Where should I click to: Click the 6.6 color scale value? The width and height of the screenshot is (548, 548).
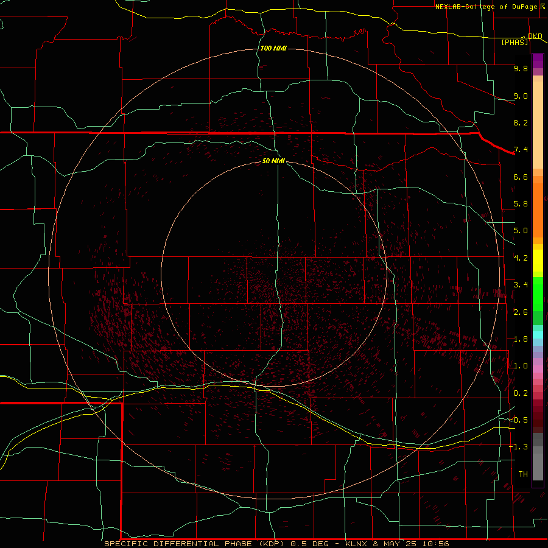coord(521,177)
